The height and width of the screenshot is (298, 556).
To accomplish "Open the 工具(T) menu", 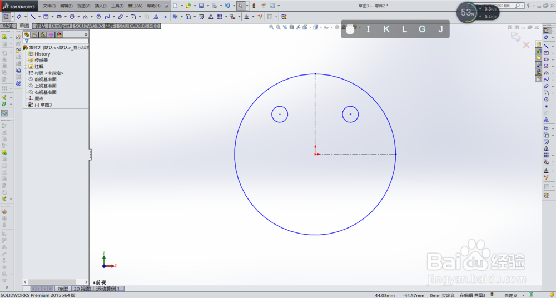I will (x=117, y=6).
